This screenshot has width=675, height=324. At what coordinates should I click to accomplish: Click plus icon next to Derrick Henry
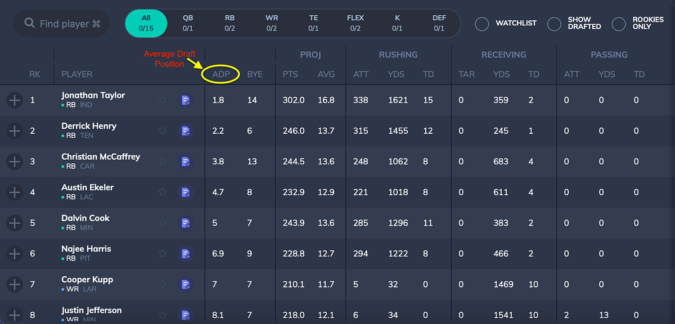(x=14, y=130)
